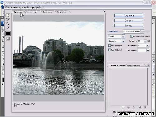Image resolution: width=156 pixels, height=117 pixels.
Task: Click the trash icon under the color table
Action: point(145,107)
